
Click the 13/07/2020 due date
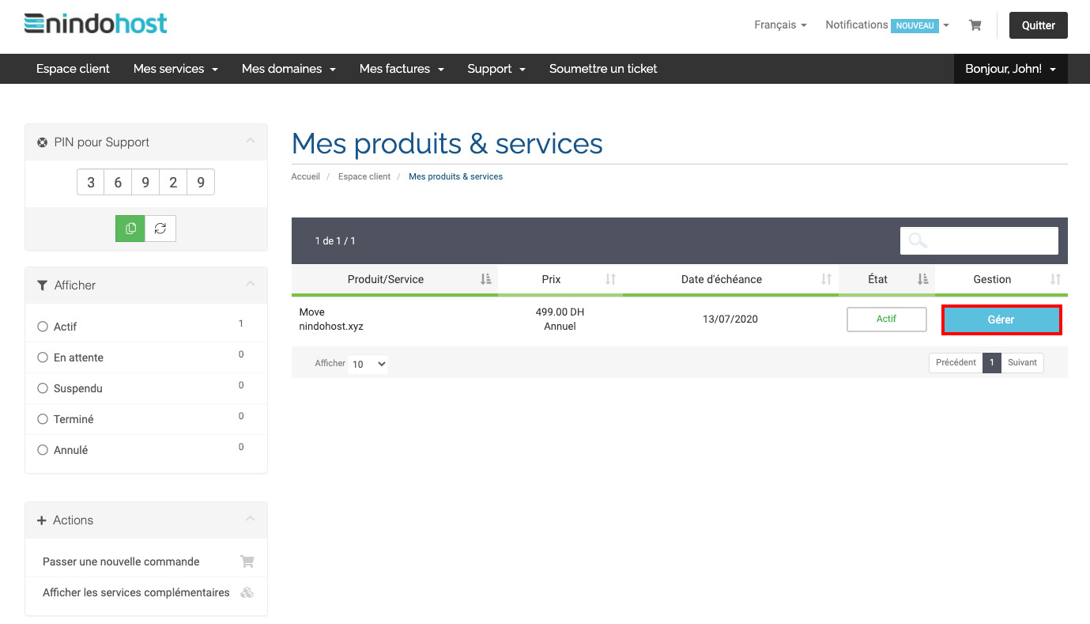click(x=730, y=319)
